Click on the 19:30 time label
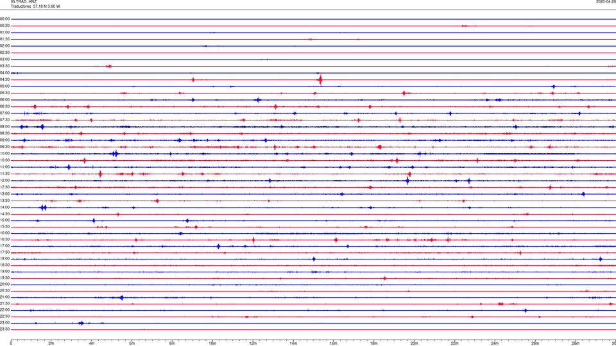The width and height of the screenshot is (616, 346). (5, 277)
